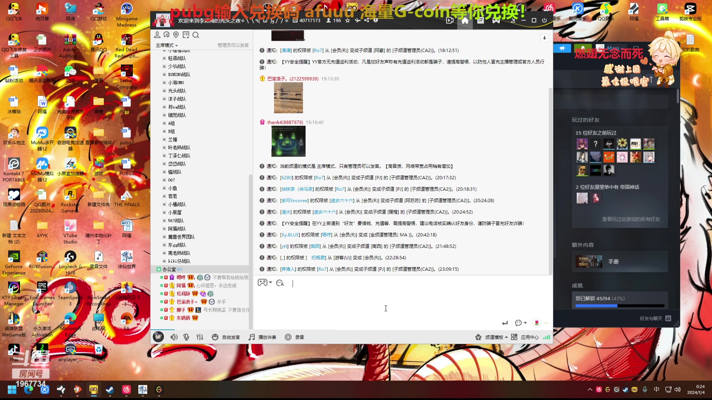The width and height of the screenshot is (712, 400).
Task: Select user 巴渝浪子 in room list
Action: [x=187, y=302]
